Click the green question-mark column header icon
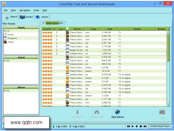 point(67,29)
